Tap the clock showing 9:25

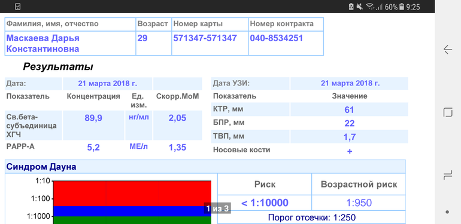pyautogui.click(x=413, y=7)
